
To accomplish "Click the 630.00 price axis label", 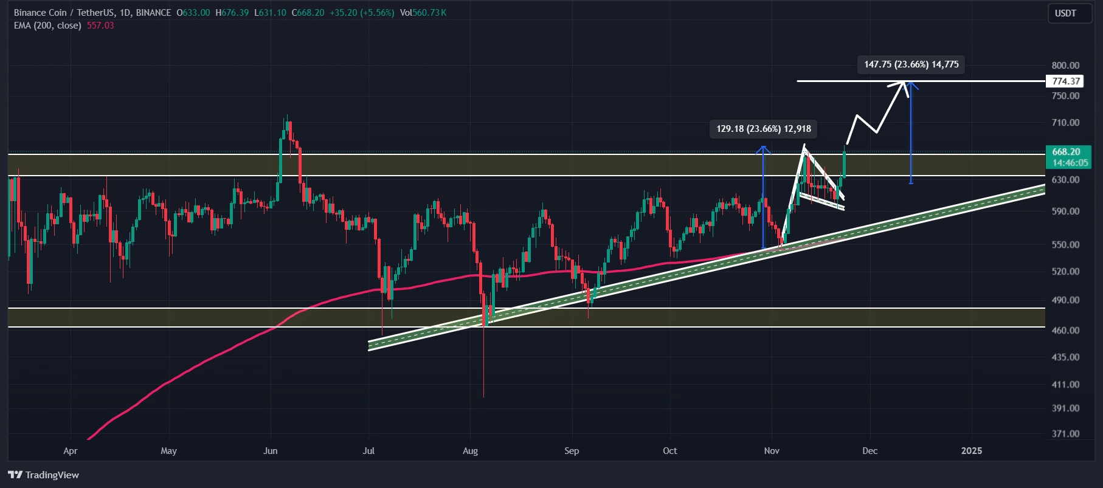I will pos(1065,179).
